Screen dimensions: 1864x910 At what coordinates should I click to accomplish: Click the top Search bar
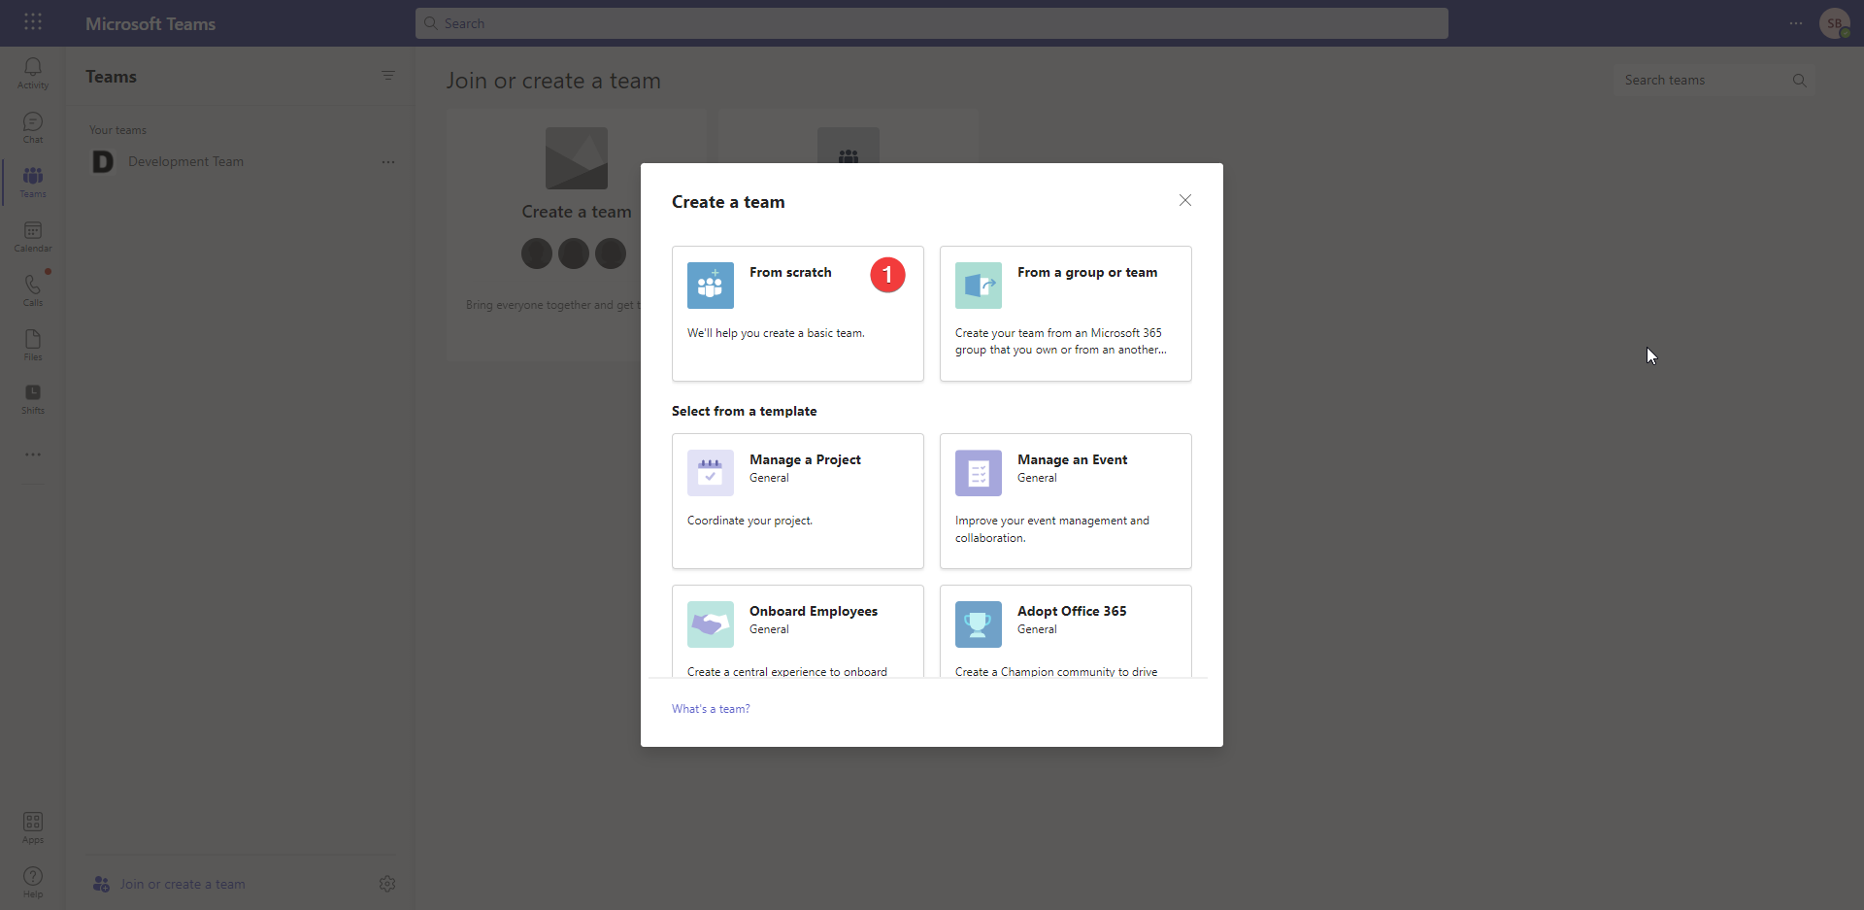point(932,23)
